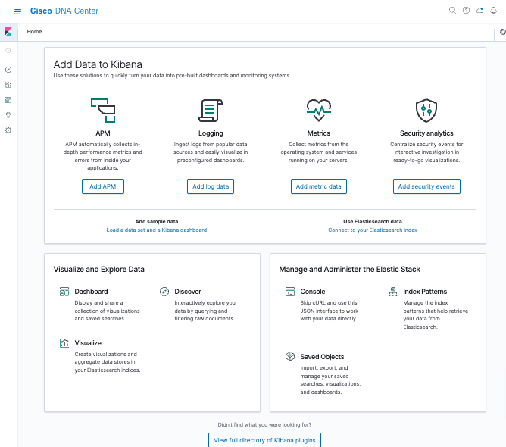Open Dev Tools icon in sidebar
Screen dimensions: 506x447
pos(8,115)
